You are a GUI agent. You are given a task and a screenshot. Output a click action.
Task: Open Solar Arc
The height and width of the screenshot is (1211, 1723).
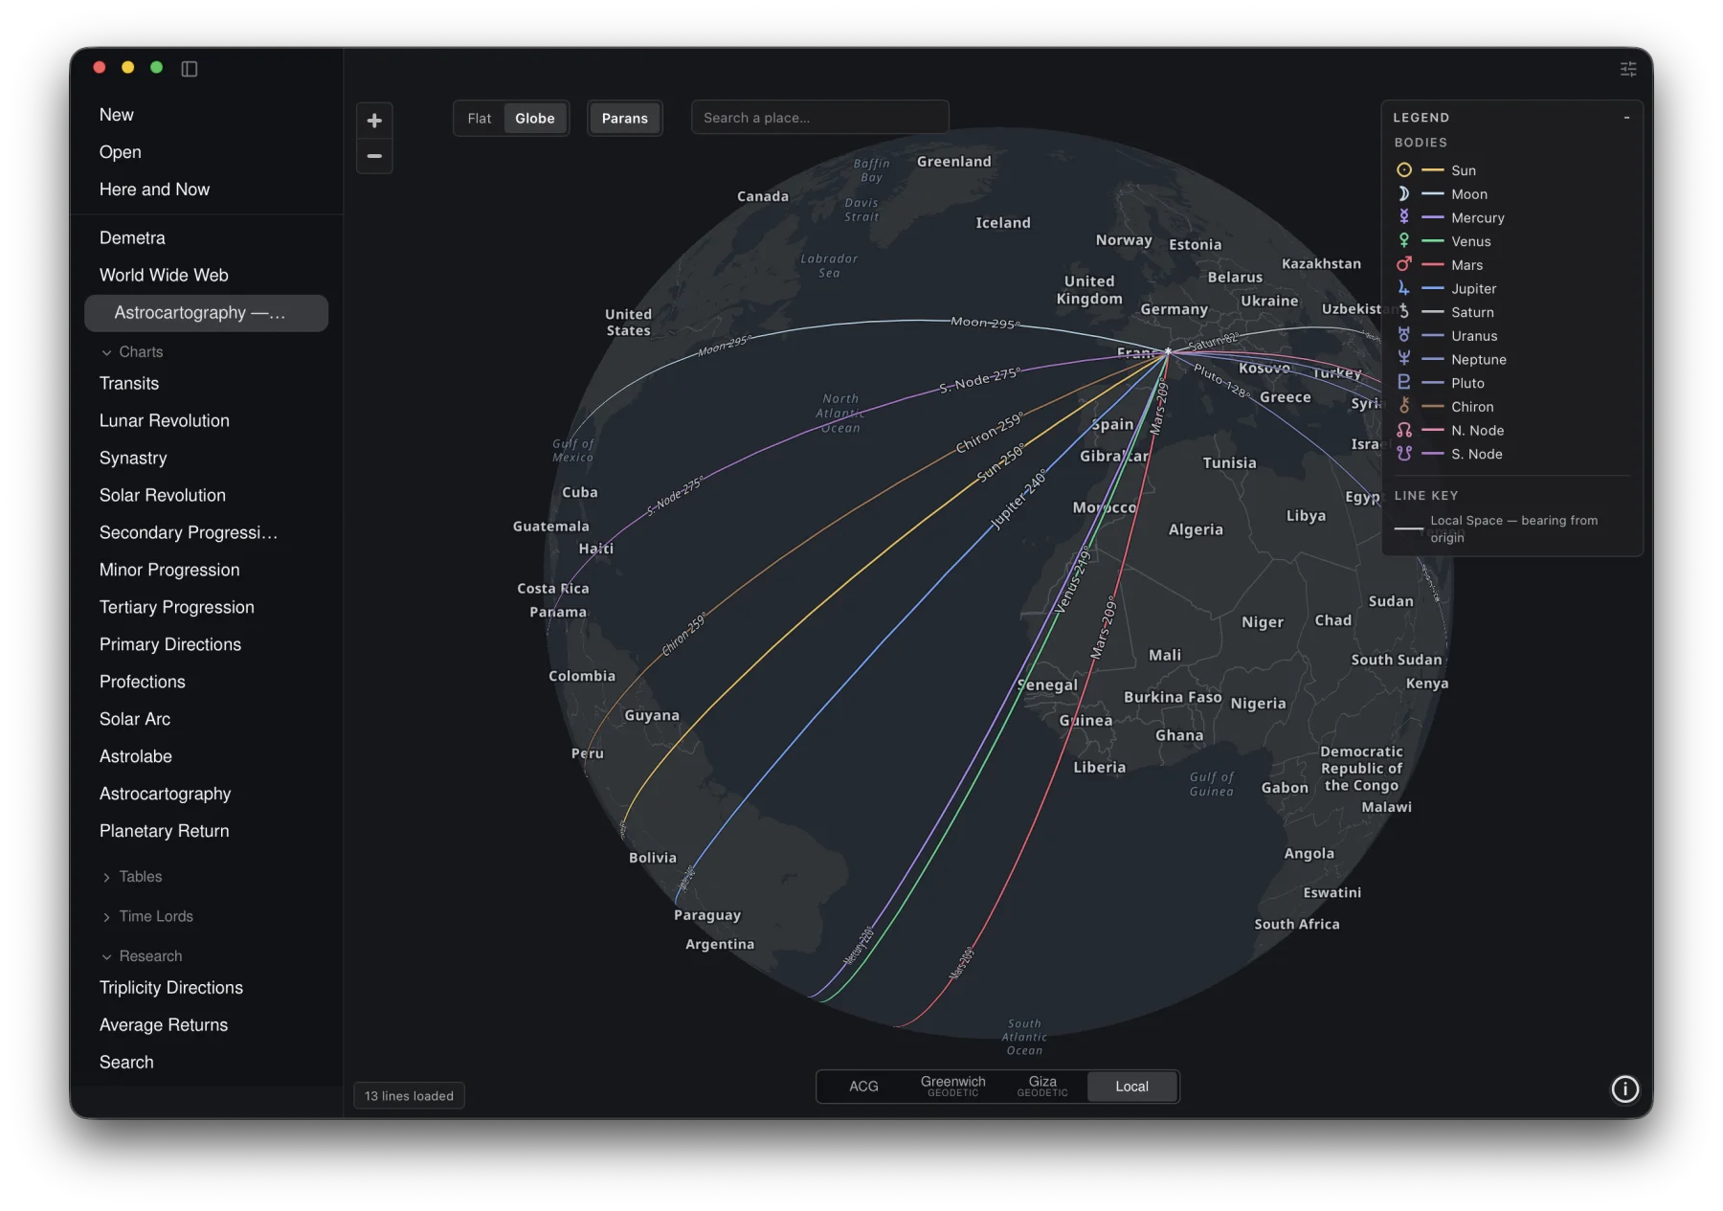135,720
